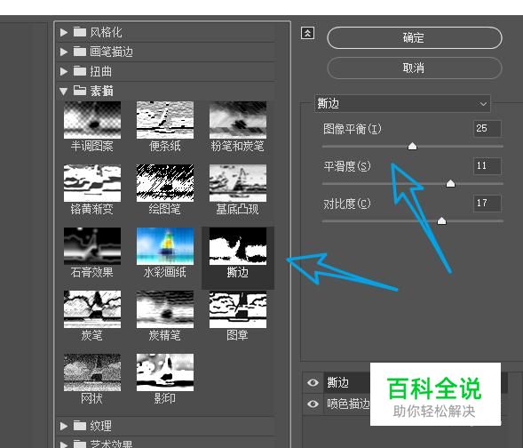This screenshot has width=523, height=448.
Task: Select the 炭笔 filter thumbnail
Action: tap(92, 309)
